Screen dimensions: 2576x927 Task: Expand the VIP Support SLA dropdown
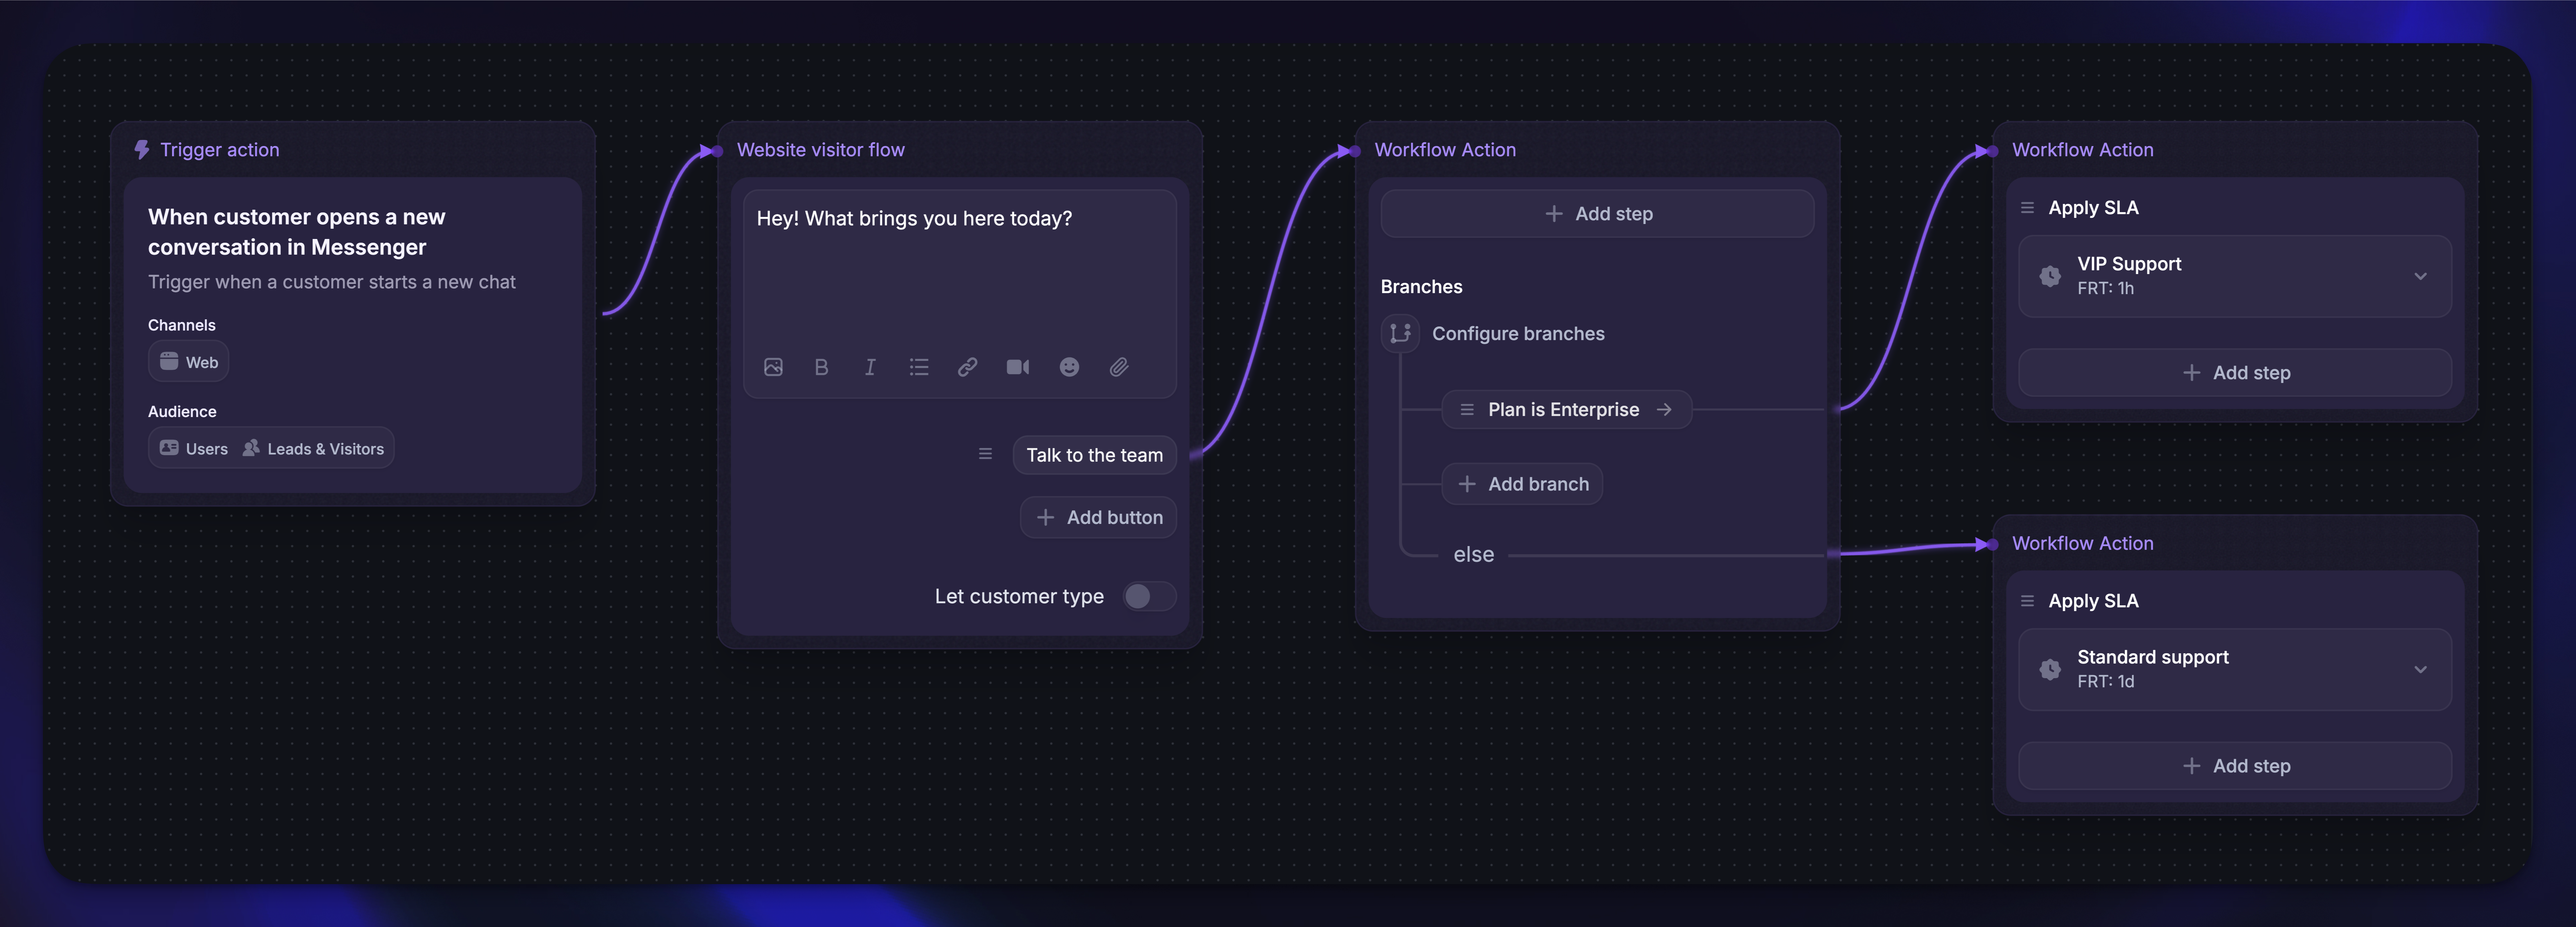click(2421, 276)
